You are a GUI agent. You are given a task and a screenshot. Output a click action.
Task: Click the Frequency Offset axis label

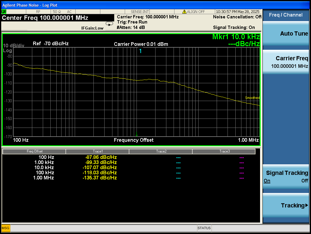point(134,140)
